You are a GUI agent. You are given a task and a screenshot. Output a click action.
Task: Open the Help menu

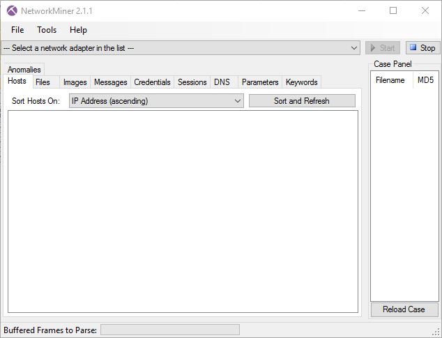coord(78,30)
